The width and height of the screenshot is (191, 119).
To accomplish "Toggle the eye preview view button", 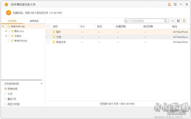I will pos(173,21).
